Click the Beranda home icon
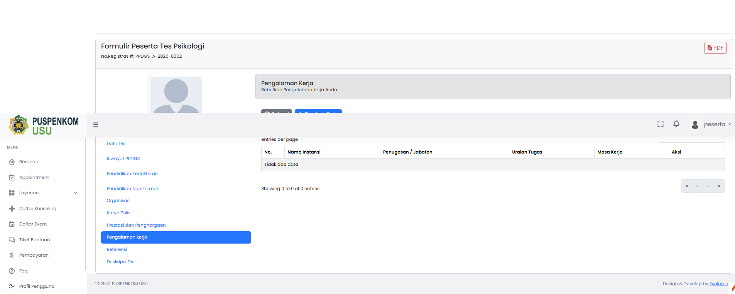Viewport: 735px width, 294px height. 12,162
